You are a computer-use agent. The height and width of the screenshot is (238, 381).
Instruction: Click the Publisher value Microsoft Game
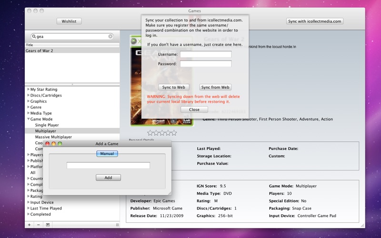(x=168, y=208)
